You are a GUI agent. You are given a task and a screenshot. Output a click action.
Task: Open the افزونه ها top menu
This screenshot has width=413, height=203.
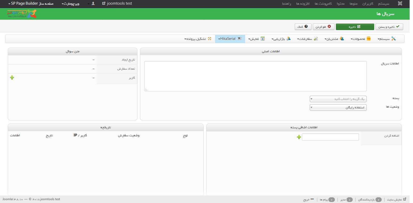pyautogui.click(x=303, y=4)
